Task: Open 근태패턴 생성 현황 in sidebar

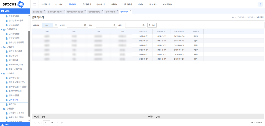Action: 16,113
